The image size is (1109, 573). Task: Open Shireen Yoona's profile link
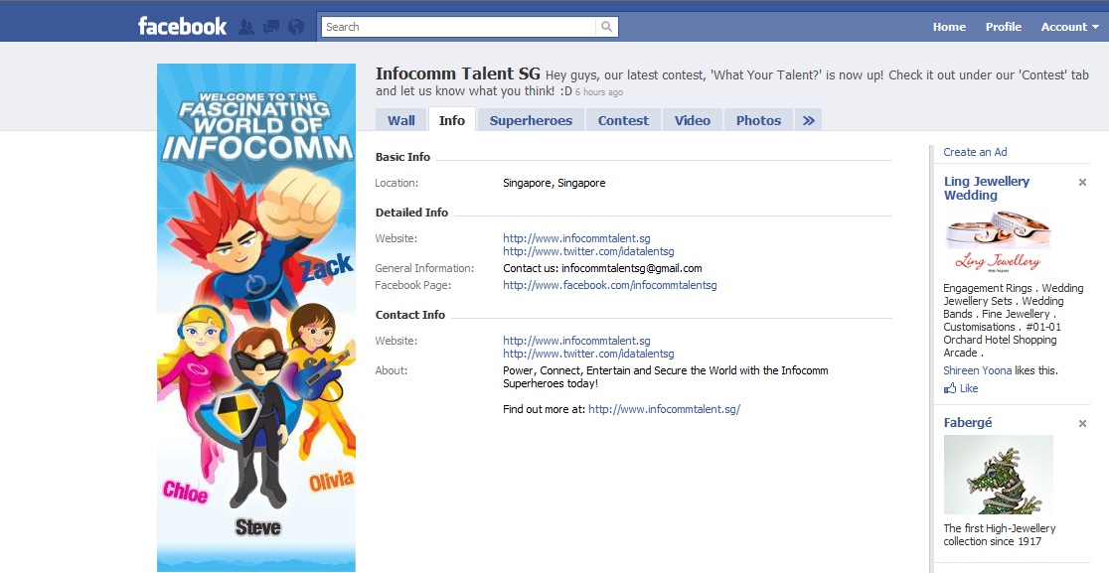point(978,371)
